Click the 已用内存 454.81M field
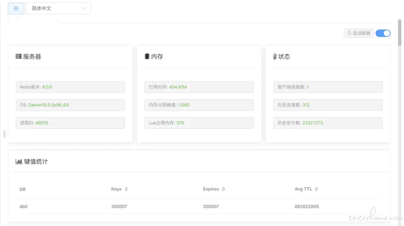 point(199,87)
